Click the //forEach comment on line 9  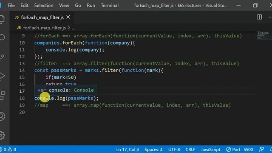[x=138, y=36]
